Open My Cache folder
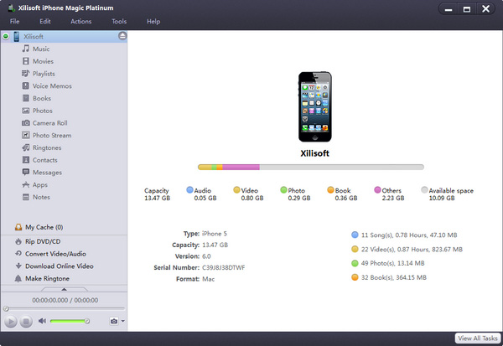503x346 pixels. (x=44, y=227)
